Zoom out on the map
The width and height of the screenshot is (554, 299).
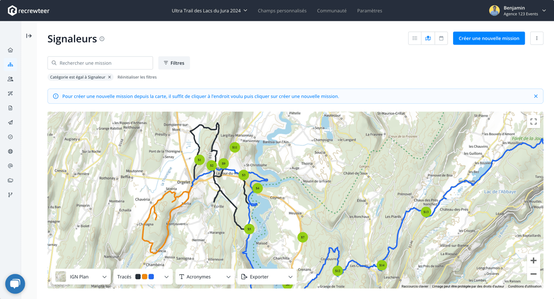(x=534, y=274)
